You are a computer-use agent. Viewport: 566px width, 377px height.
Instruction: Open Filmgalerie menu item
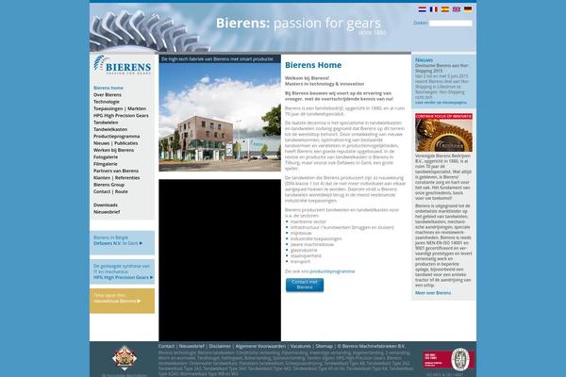(106, 164)
